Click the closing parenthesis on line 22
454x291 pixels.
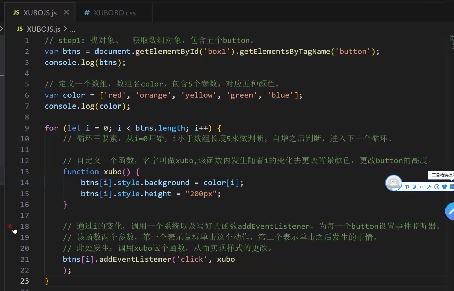(x=65, y=270)
